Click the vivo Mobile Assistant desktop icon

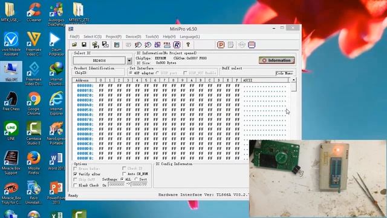point(11,44)
